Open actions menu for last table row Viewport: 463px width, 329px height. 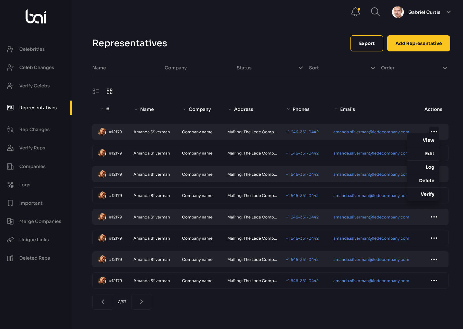[434, 280]
